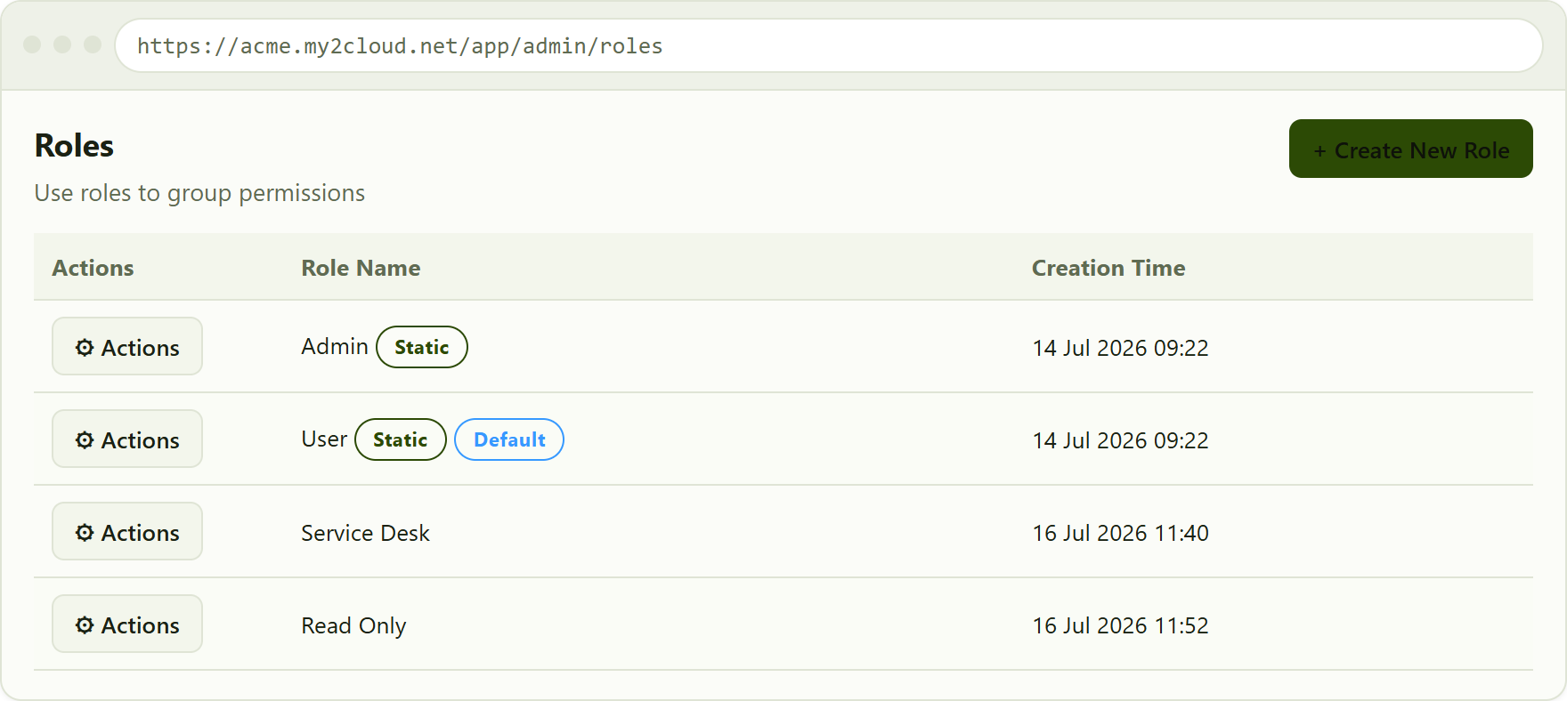Select the Admin role name
The width and height of the screenshot is (1567, 701).
coord(335,346)
